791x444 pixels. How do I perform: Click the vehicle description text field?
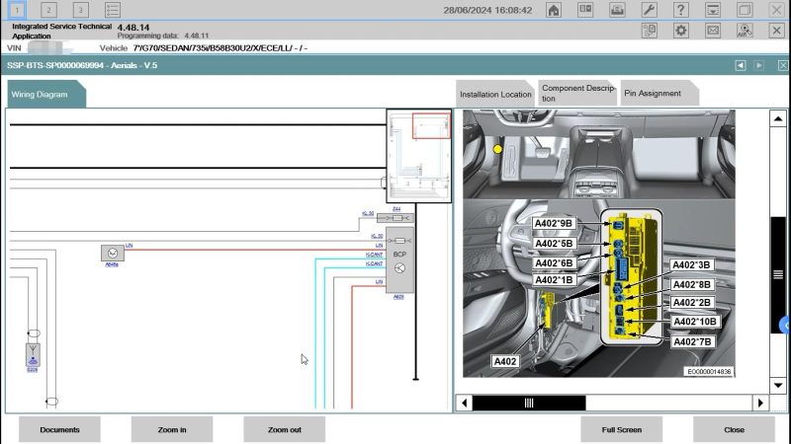click(220, 48)
